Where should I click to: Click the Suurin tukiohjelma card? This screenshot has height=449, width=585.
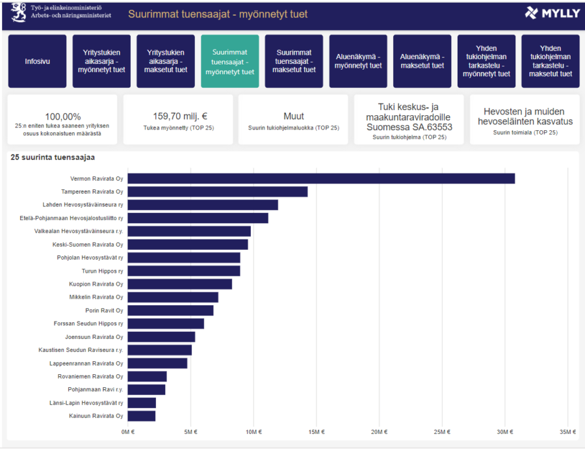(409, 120)
